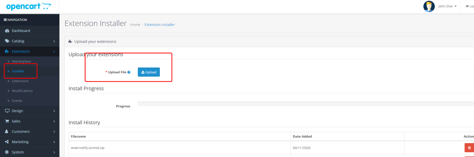This screenshot has width=474, height=157.
Task: Click John Doe's avatar picture
Action: (x=429, y=6)
